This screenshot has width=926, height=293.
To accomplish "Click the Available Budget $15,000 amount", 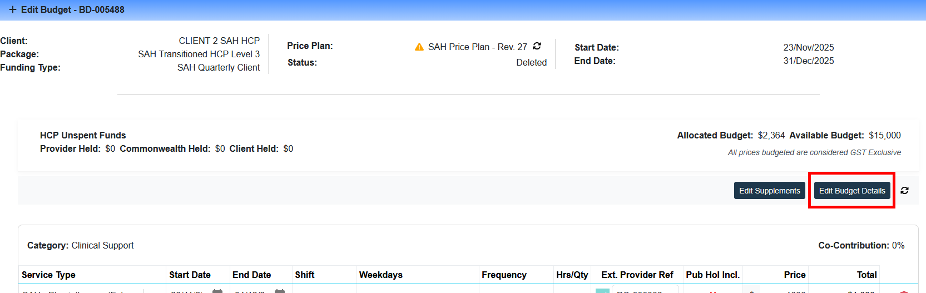I will point(884,136).
